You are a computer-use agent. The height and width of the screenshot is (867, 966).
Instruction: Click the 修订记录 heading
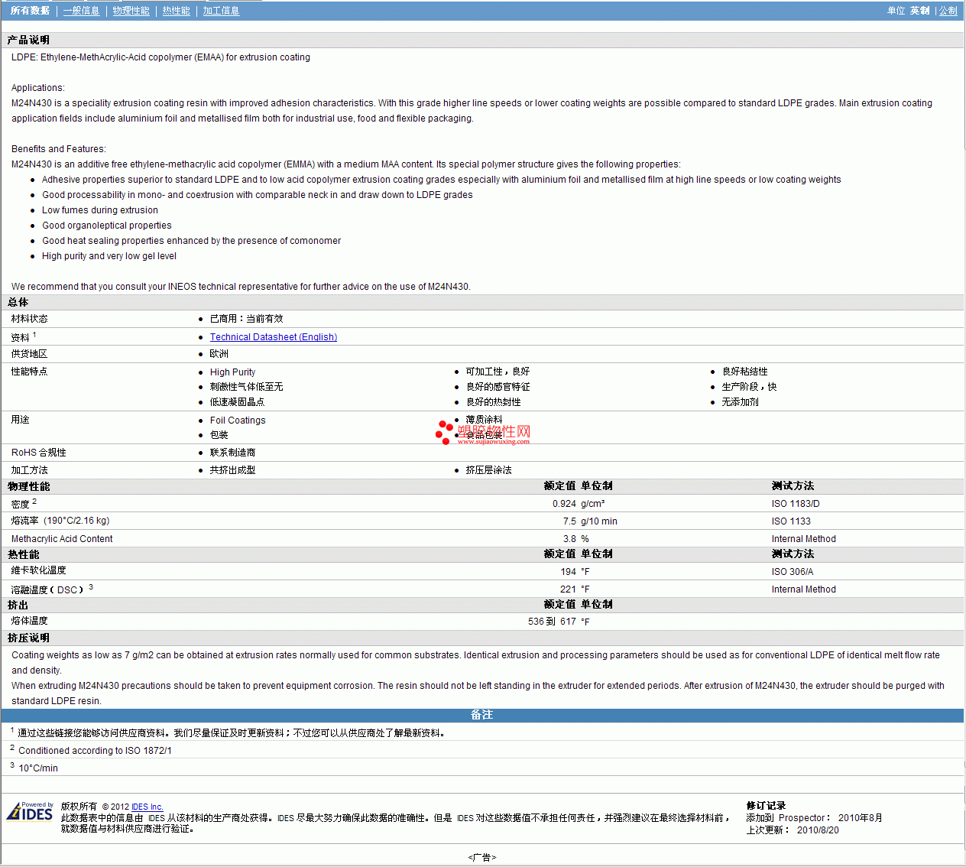[x=766, y=806]
